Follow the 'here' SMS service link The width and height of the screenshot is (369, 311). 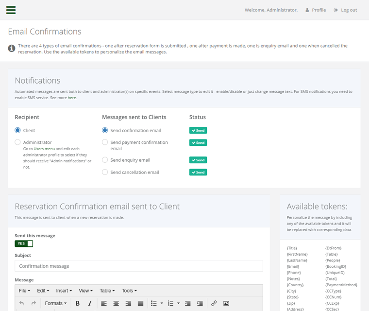click(x=72, y=98)
